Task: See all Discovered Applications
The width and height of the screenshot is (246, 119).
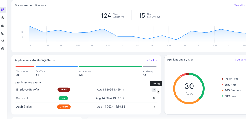Action: pyautogui.click(x=240, y=5)
